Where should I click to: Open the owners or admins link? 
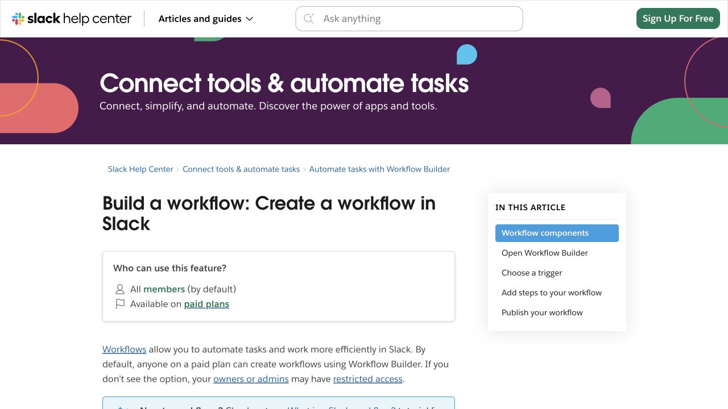251,379
